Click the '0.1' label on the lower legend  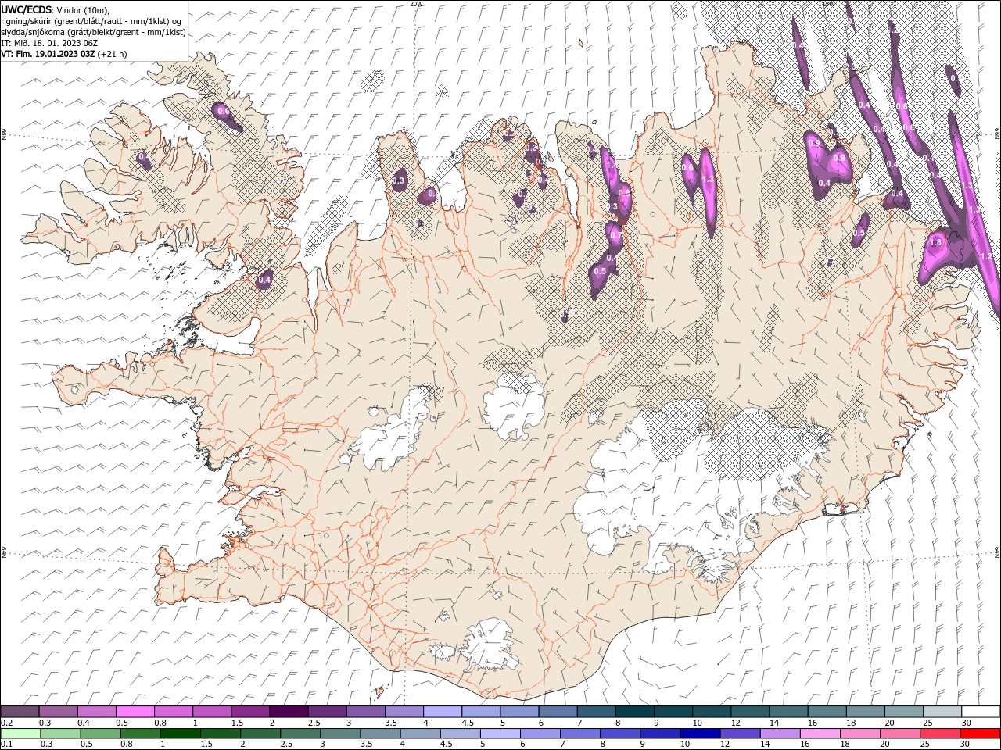(x=6, y=745)
